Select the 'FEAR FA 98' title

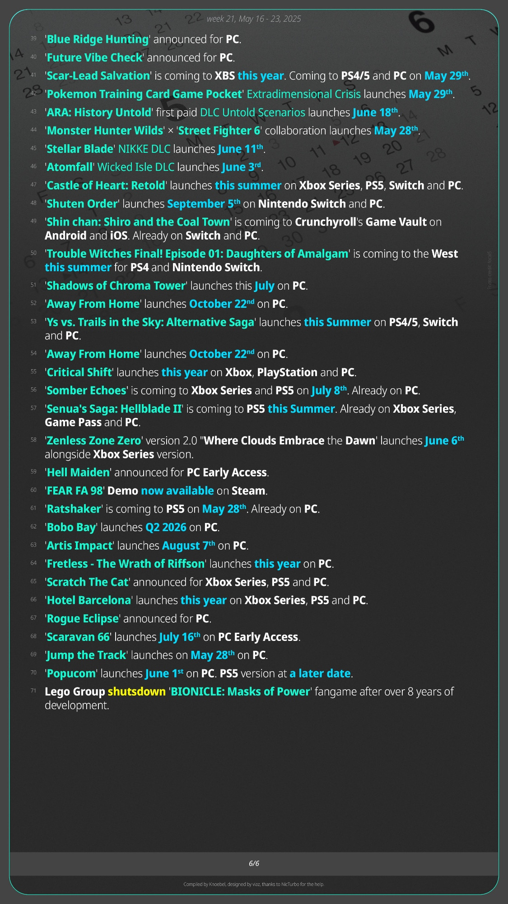(x=75, y=491)
